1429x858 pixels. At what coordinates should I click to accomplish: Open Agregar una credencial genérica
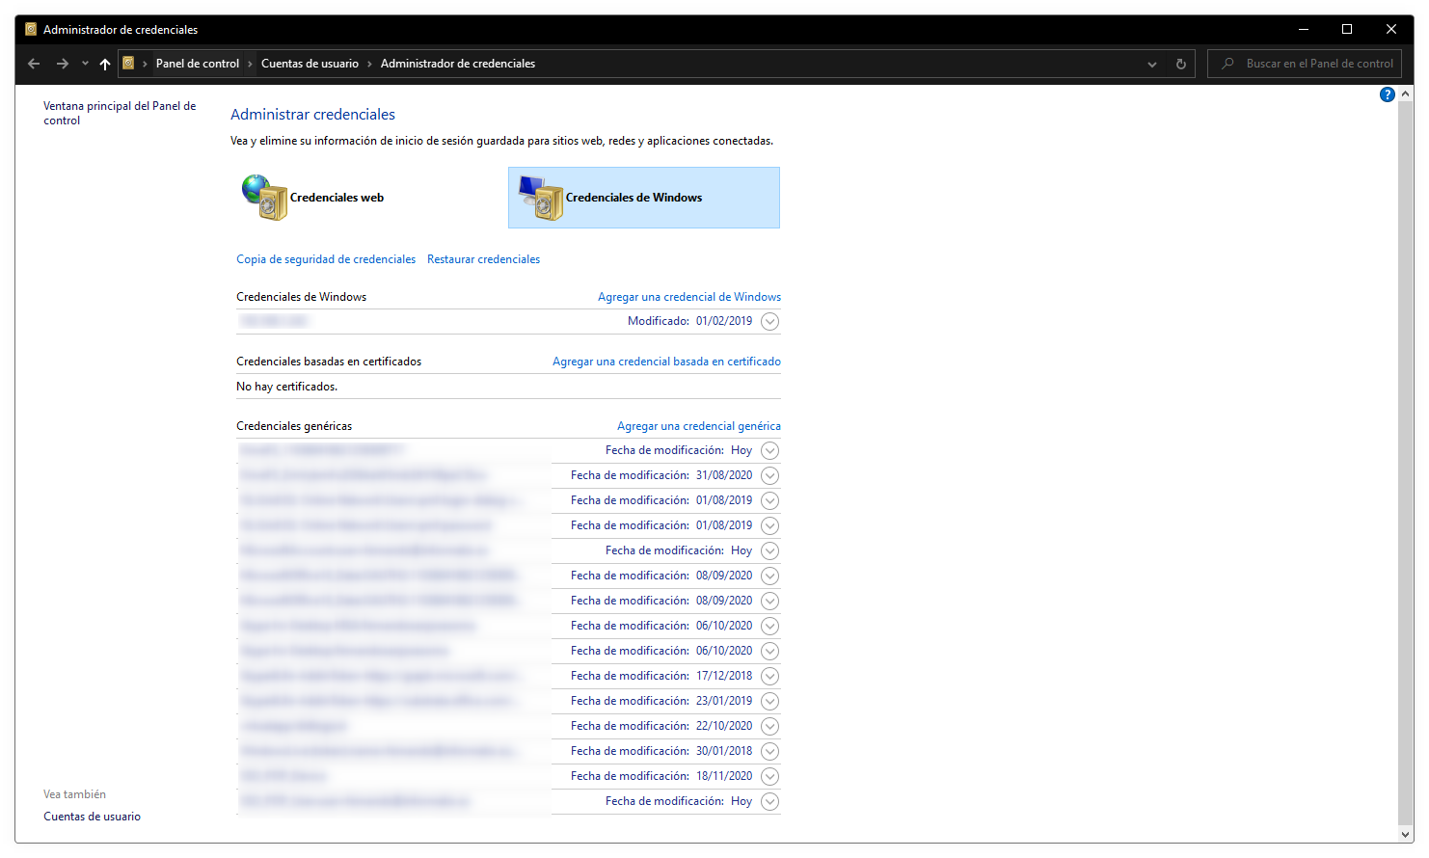pos(698,425)
